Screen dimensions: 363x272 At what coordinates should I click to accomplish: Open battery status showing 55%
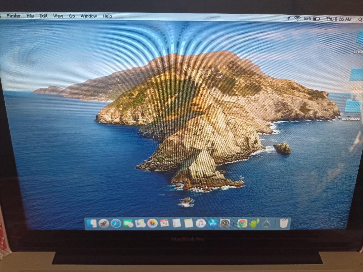point(312,19)
